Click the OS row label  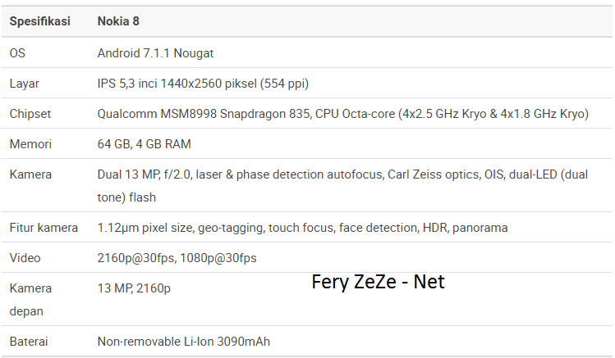17,52
